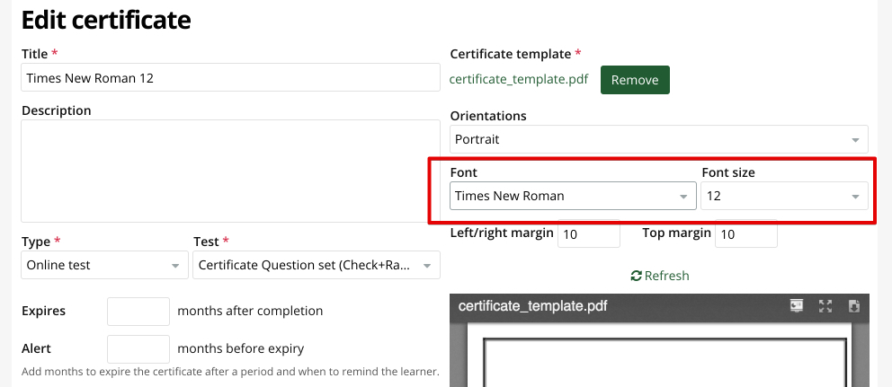The width and height of the screenshot is (892, 387).
Task: Open the Test dropdown with Certificate Question set
Action: (317, 265)
